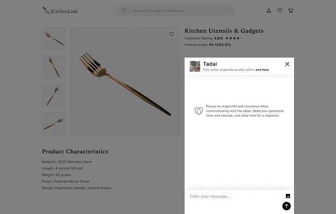The image size is (336, 214).
Task: Focus the Enter your message field
Action: click(x=233, y=197)
